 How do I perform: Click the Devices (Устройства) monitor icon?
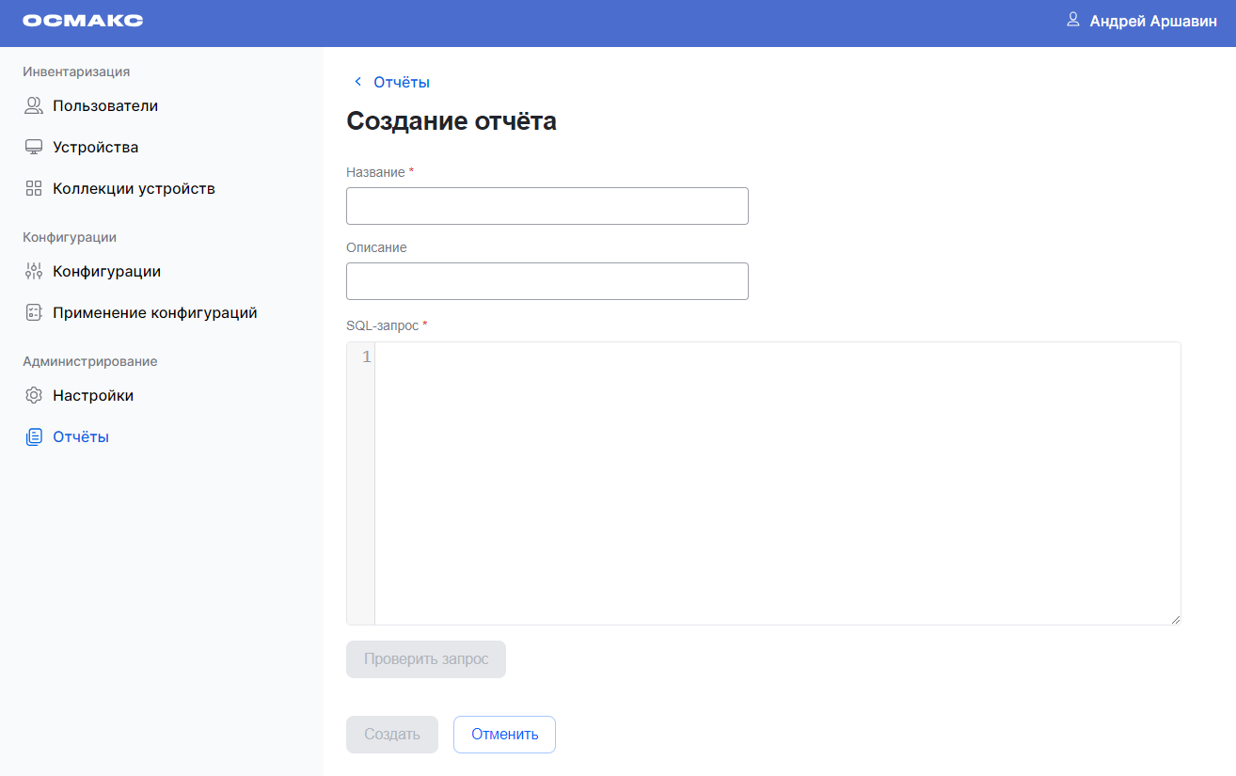[34, 148]
